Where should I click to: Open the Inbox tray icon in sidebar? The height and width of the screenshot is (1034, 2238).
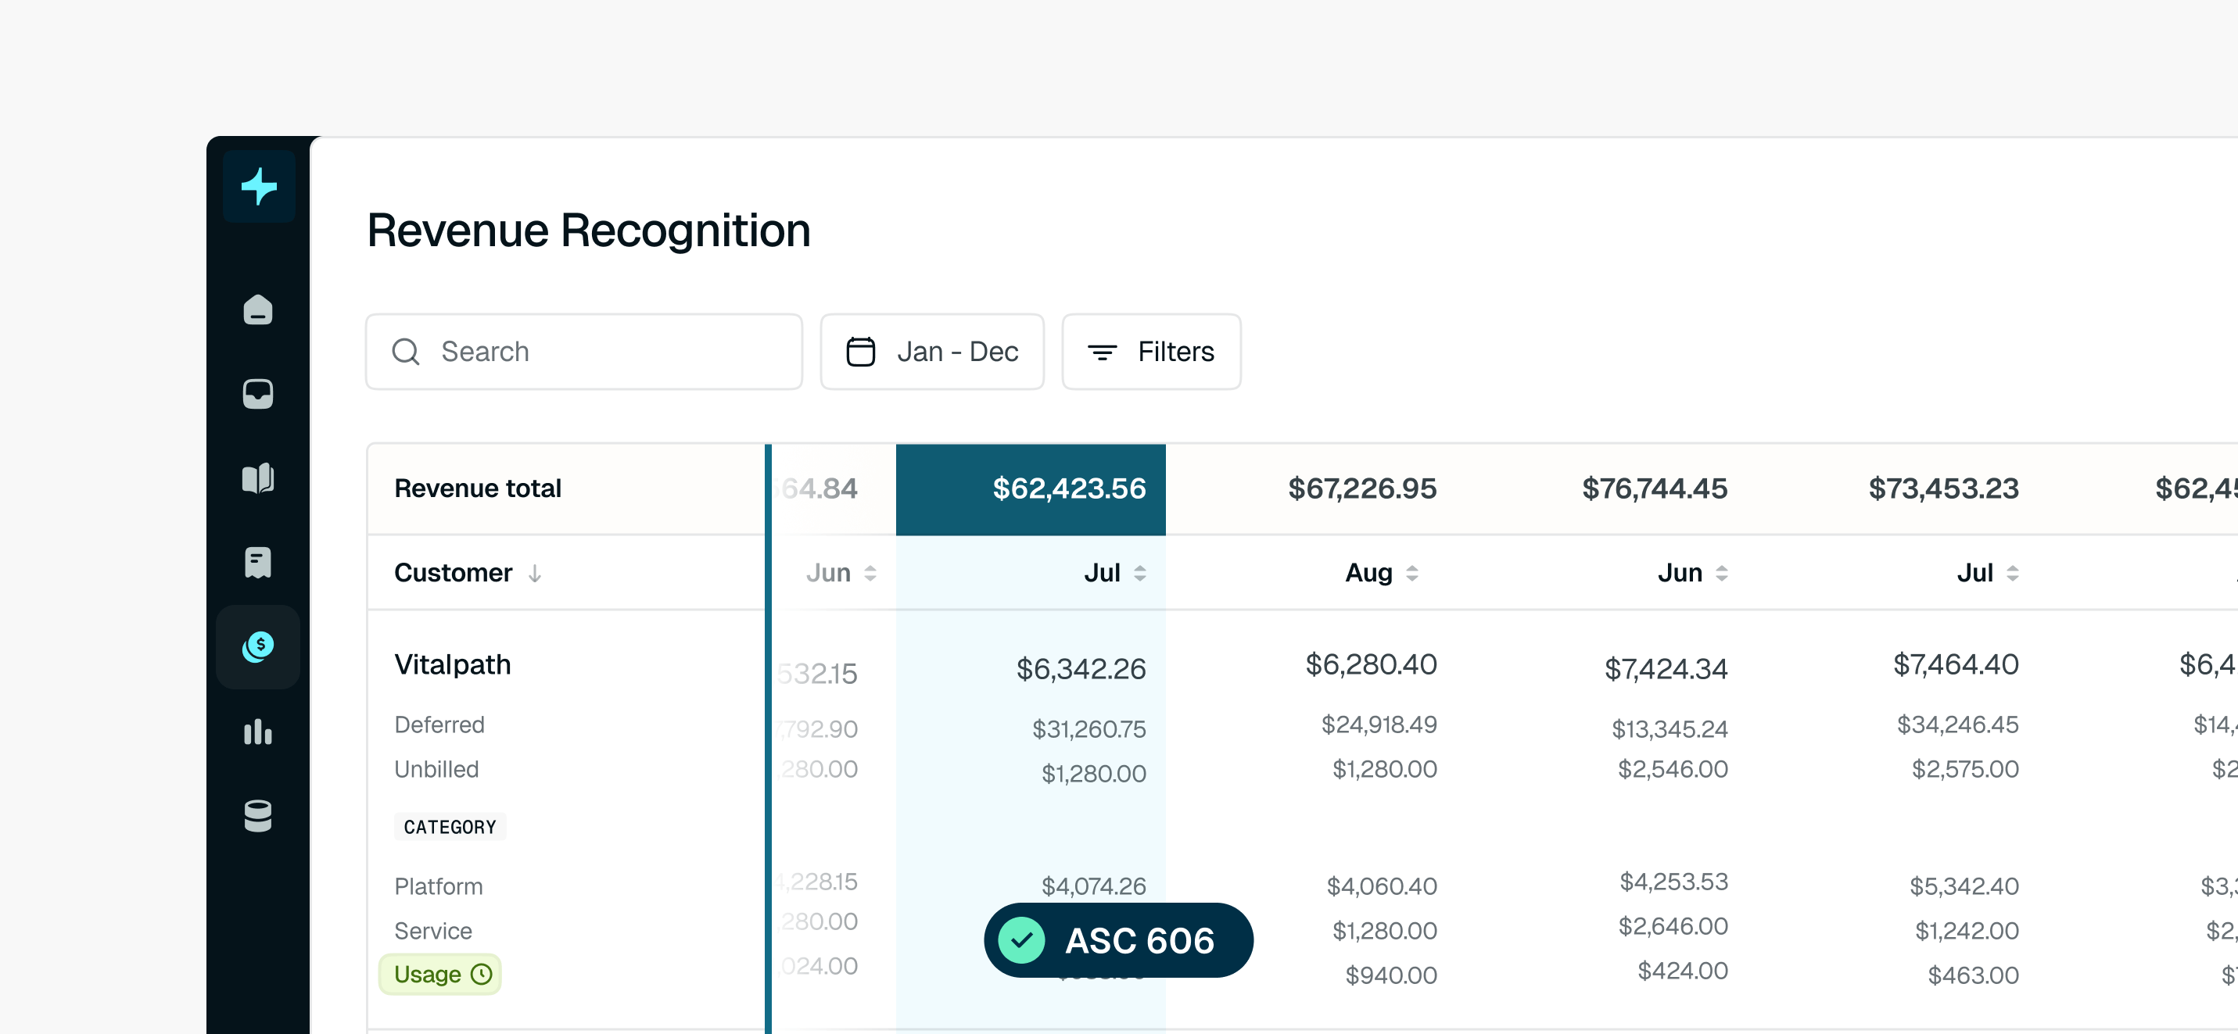click(258, 393)
